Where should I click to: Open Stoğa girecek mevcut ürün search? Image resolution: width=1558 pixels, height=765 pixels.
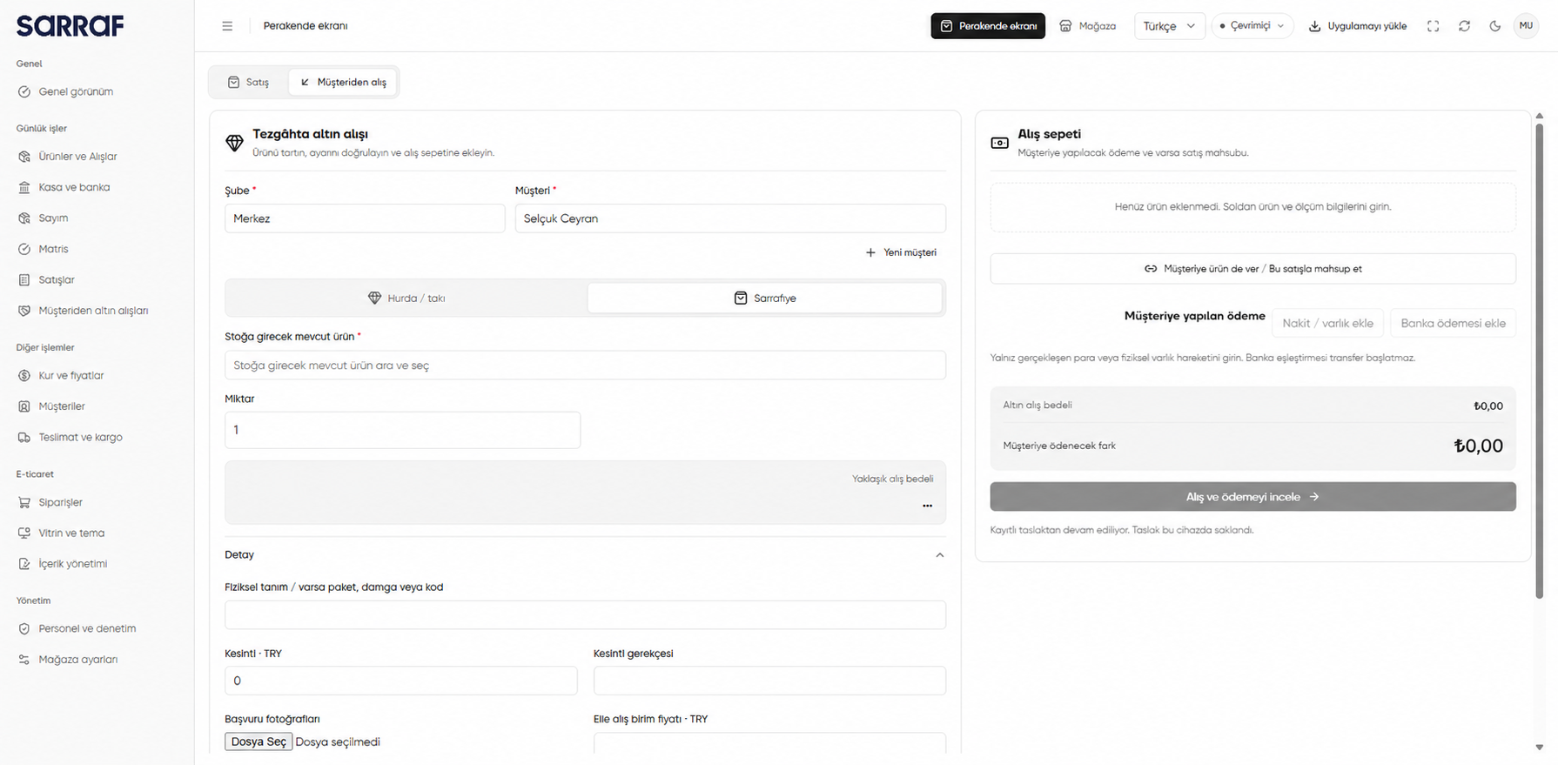[585, 366]
